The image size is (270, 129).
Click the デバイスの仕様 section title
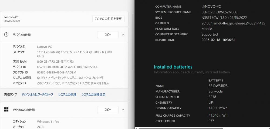tap(22, 35)
